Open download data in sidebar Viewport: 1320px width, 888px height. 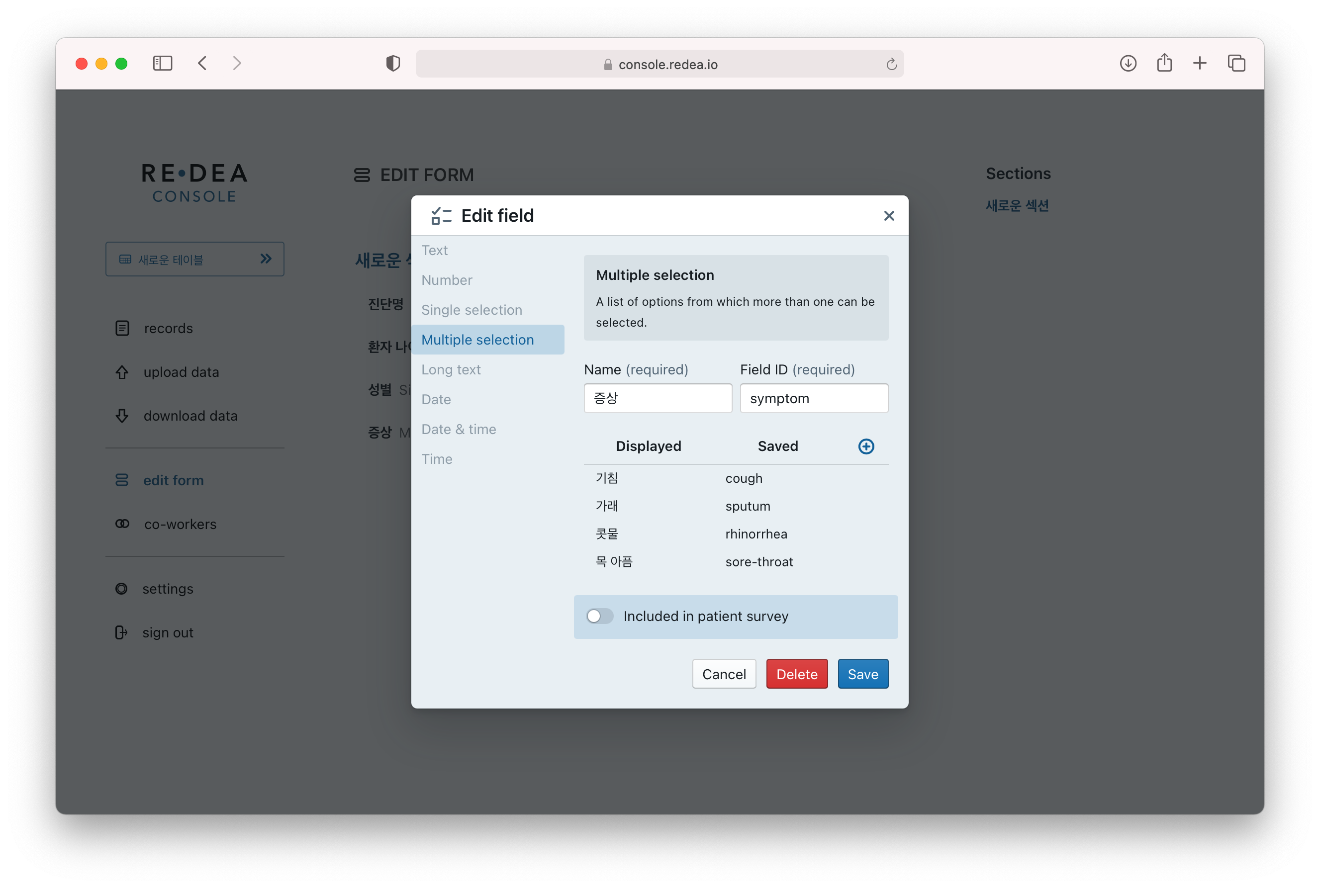pyautogui.click(x=190, y=416)
